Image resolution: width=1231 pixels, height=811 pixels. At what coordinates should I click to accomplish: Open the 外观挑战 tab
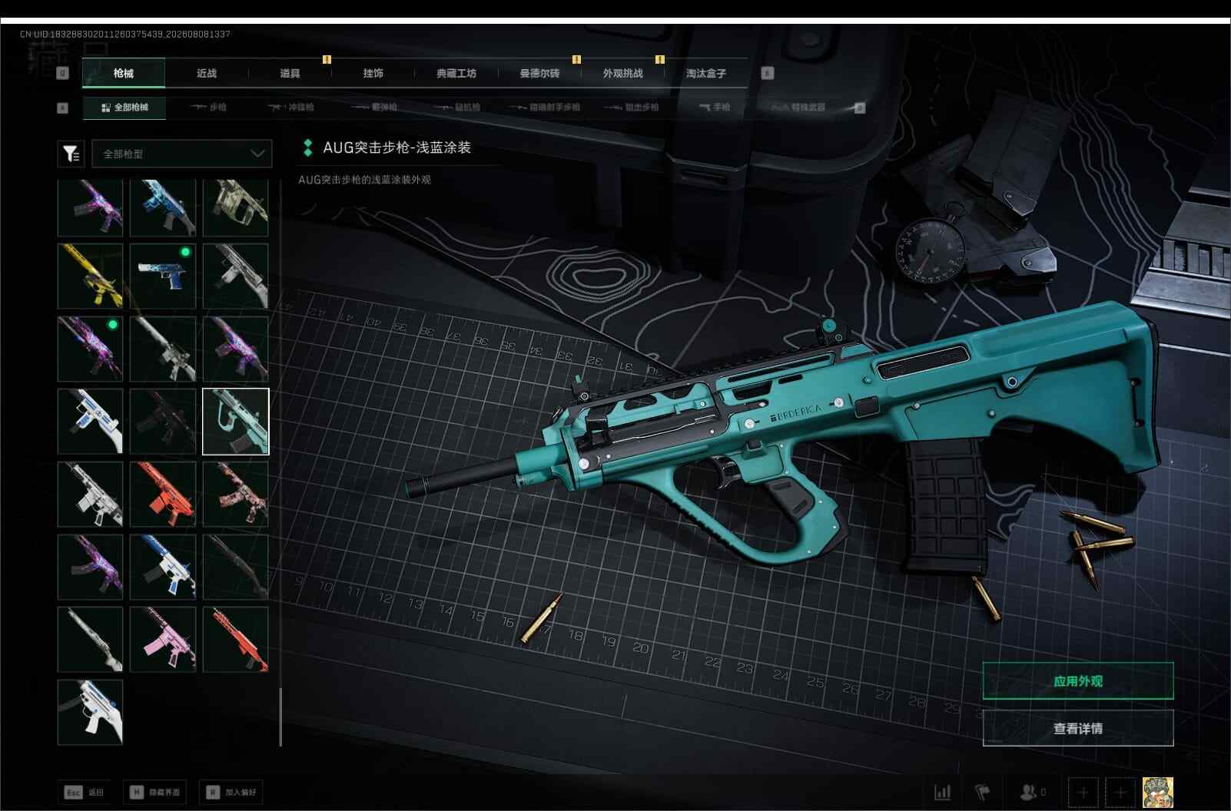point(622,73)
